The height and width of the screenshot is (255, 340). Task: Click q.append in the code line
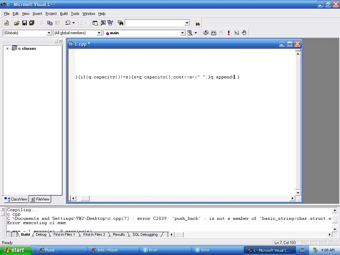[221, 77]
